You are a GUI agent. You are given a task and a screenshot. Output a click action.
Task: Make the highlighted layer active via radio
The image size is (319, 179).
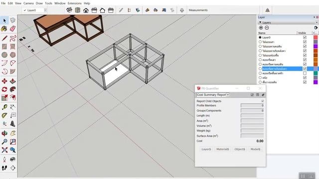260,69
